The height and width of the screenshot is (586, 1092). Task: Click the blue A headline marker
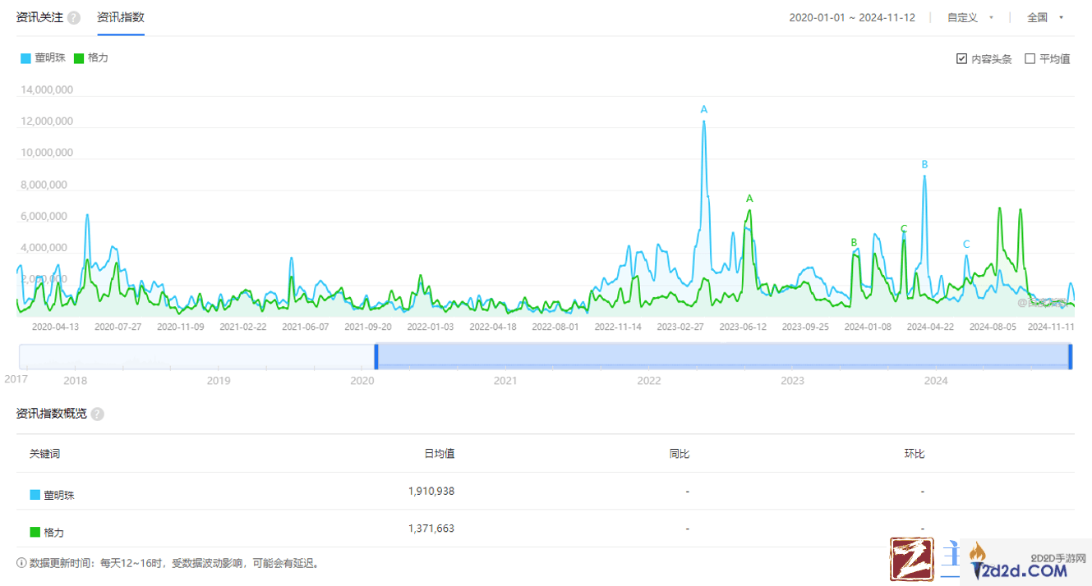[x=704, y=110]
